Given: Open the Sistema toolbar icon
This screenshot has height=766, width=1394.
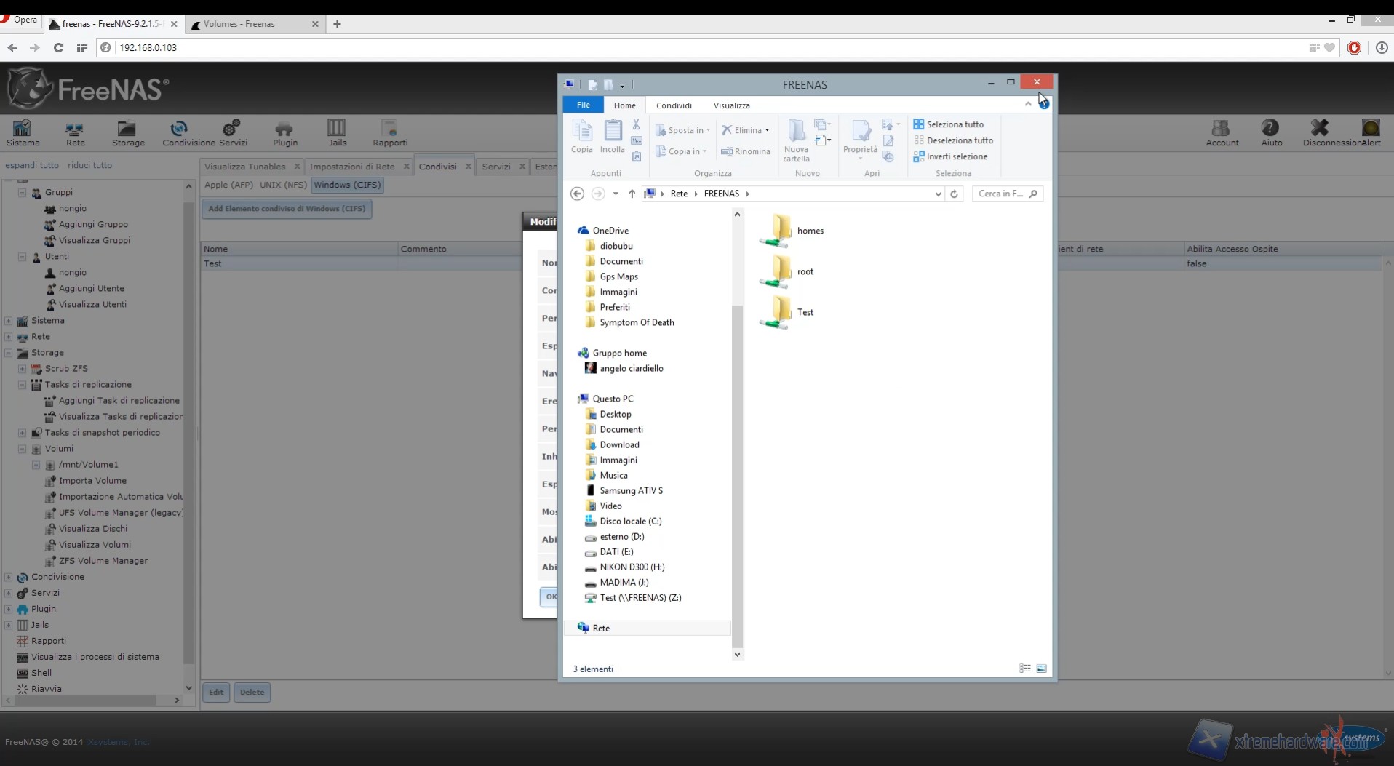Looking at the screenshot, I should coord(23,132).
